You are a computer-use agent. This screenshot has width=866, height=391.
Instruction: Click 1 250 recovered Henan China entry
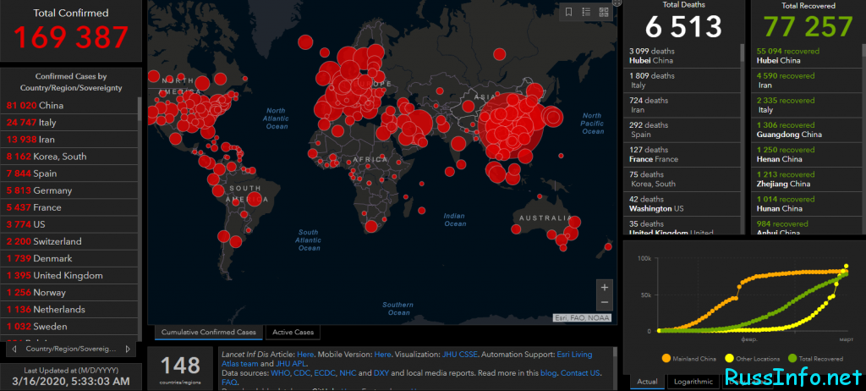[x=806, y=154]
